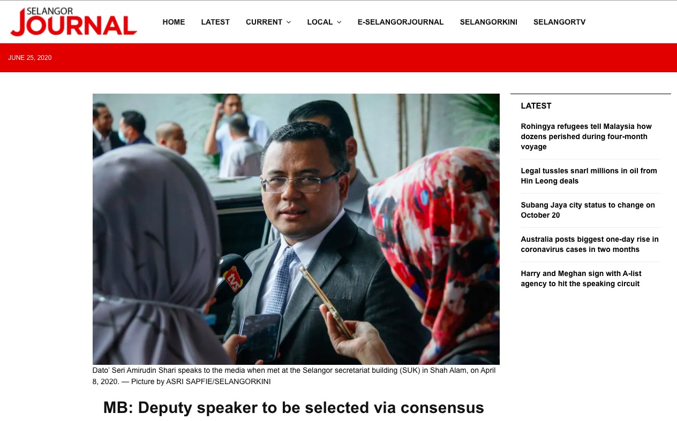Screen dimensions: 677x421
Task: Expand the CURRENT menu chevron
Action: coord(289,22)
